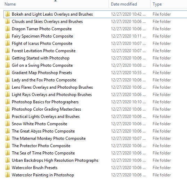Click the Protector Photo Composite folder icon
The image size is (187, 183).
[7, 145]
